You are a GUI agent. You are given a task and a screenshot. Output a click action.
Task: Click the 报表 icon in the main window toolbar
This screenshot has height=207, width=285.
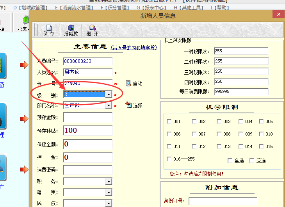click(x=26, y=20)
